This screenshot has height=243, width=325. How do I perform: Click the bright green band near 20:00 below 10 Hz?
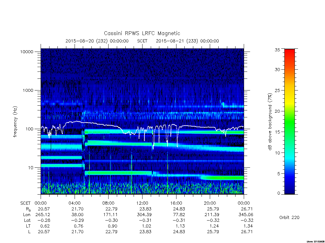pos(222,178)
